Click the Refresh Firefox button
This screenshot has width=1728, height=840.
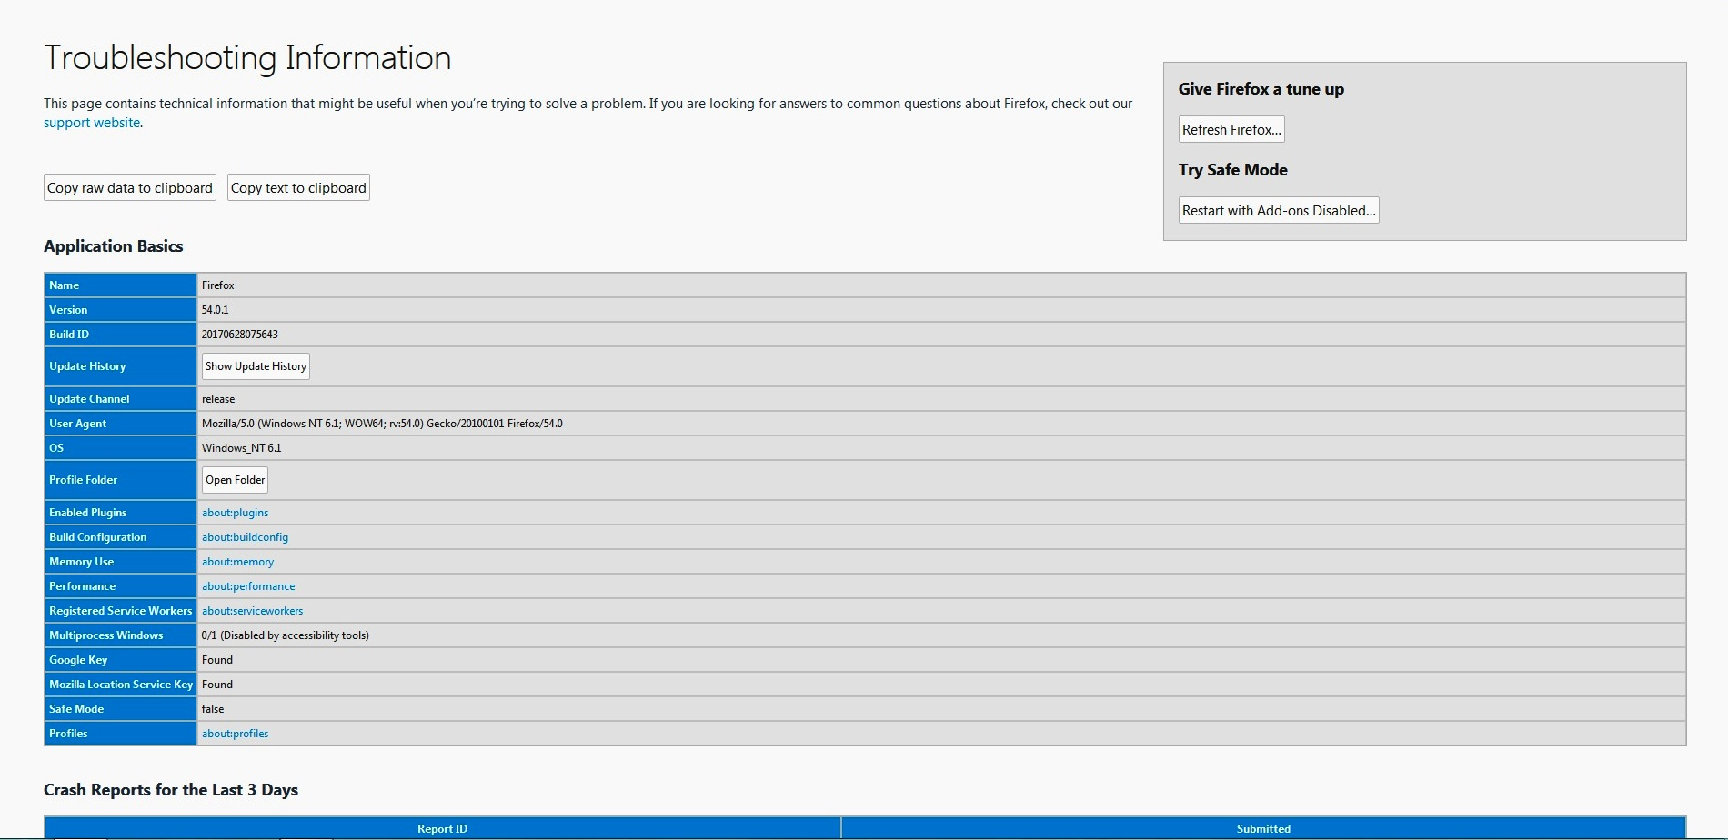(x=1231, y=129)
